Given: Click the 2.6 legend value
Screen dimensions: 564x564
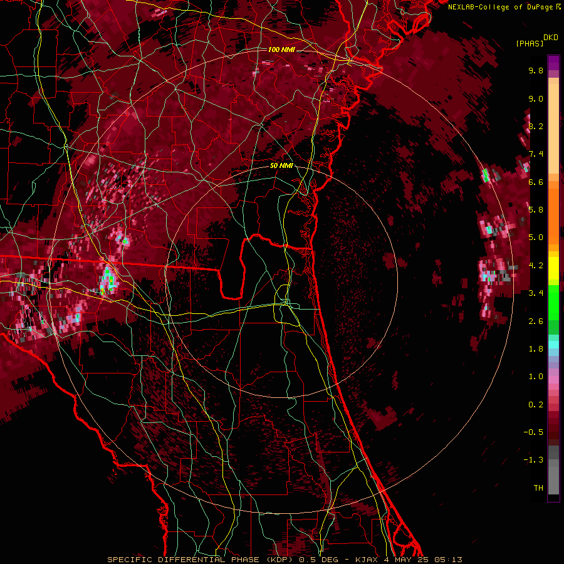Looking at the screenshot, I should 536,321.
